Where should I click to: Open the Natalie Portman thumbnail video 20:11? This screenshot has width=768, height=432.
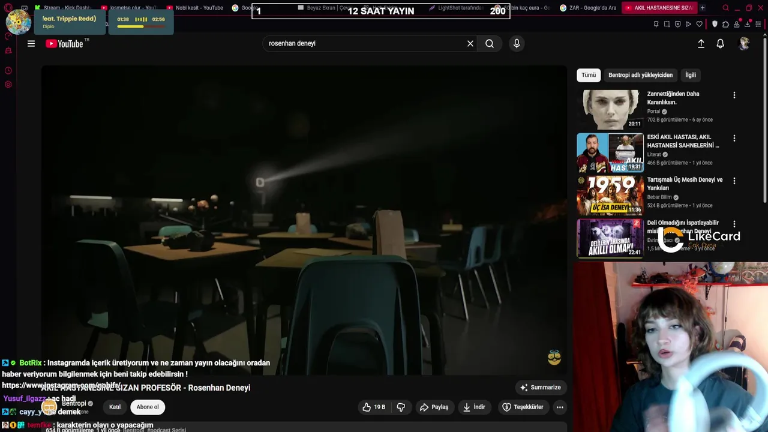[x=610, y=110]
